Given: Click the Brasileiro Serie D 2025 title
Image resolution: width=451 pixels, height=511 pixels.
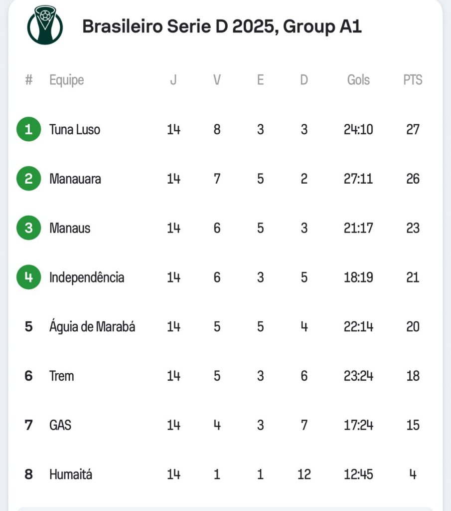Looking at the screenshot, I should click(222, 26).
